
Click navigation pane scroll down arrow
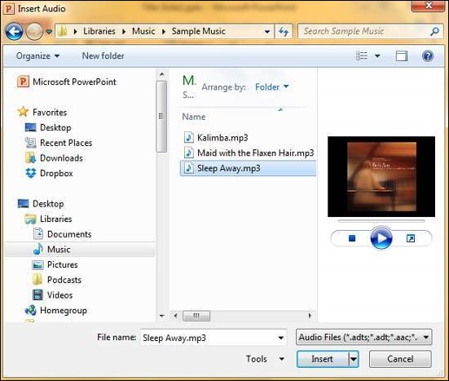tap(162, 316)
